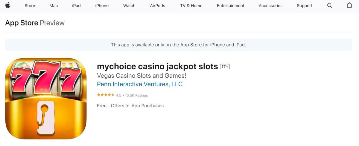The image size is (359, 146).
Task: Open the Entertainment menu
Action: tap(231, 6)
